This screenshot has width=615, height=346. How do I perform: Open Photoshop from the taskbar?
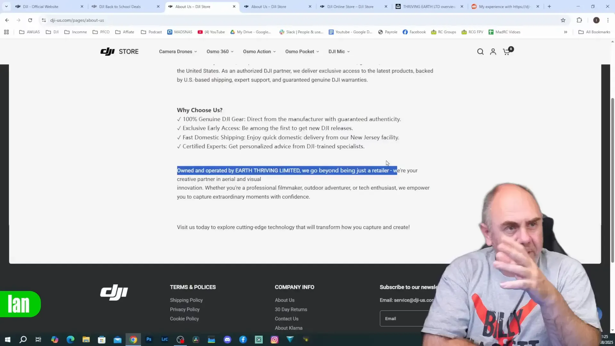coord(149,340)
